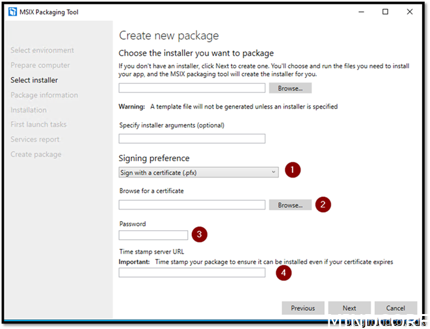Open the Select environment step
This screenshot has height=329, width=430.
[42, 50]
